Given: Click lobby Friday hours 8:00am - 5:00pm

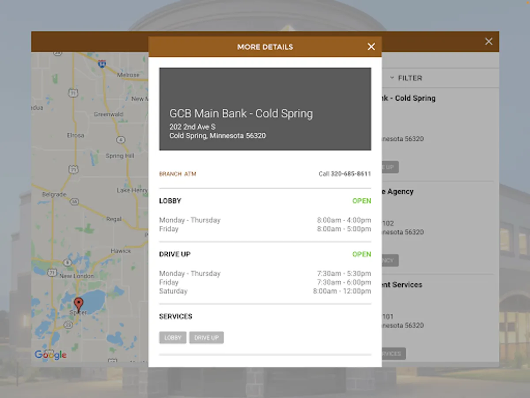Looking at the screenshot, I should tap(344, 229).
